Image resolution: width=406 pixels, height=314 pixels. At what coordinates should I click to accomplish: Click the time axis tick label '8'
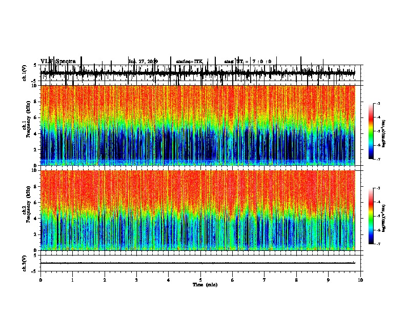[x=296, y=280]
